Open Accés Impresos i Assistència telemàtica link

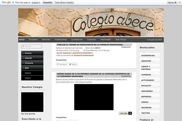[x=75, y=53]
